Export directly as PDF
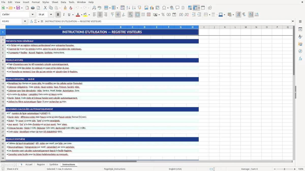Screen dimensions: 305x171 pyautogui.click(x=27, y=8)
